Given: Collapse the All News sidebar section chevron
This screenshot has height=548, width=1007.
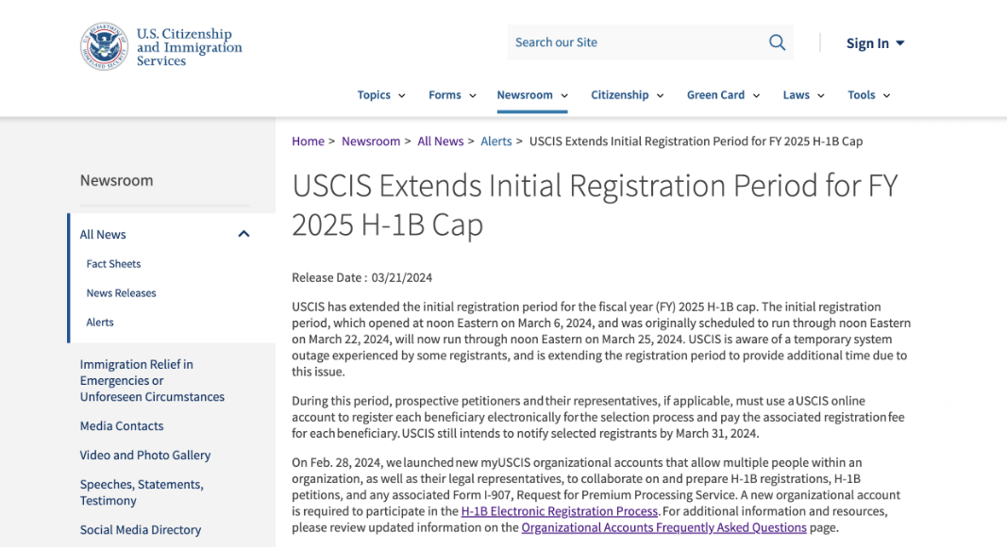Looking at the screenshot, I should (x=243, y=234).
